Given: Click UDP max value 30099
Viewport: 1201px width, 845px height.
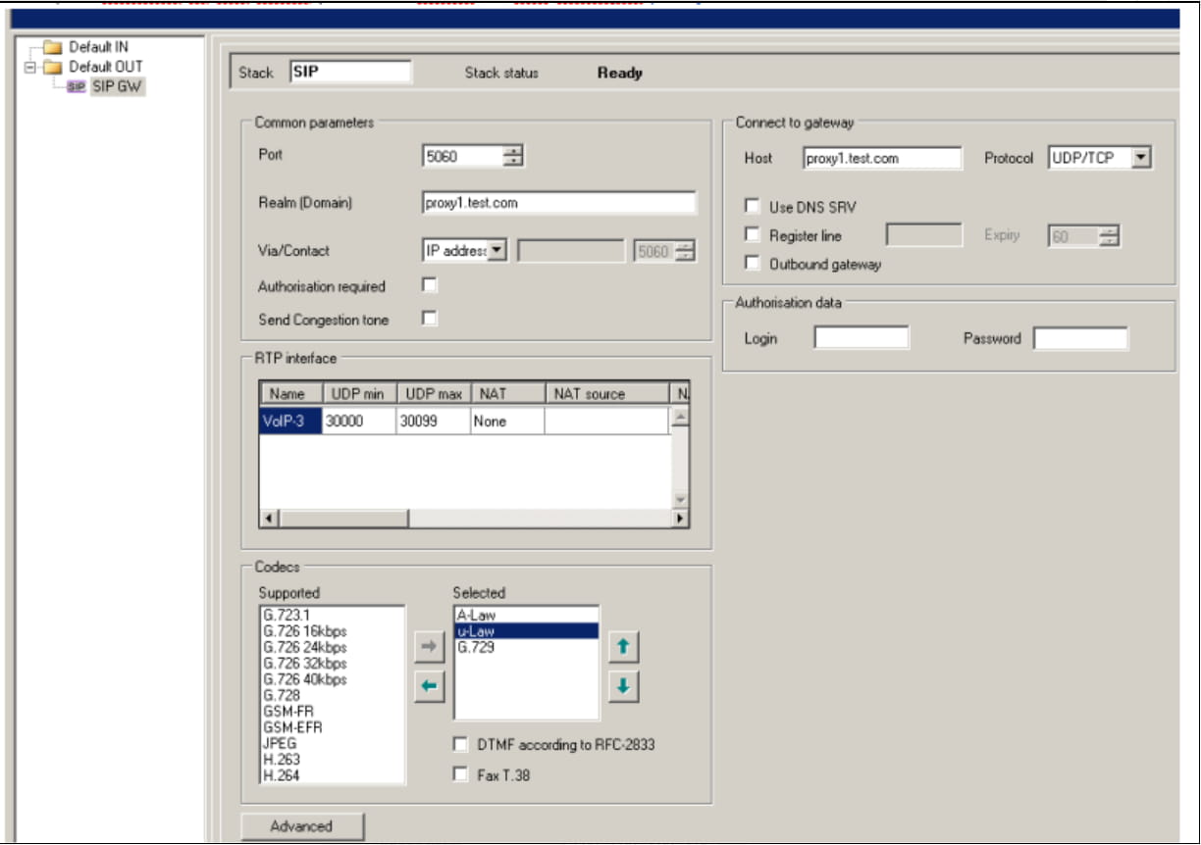Looking at the screenshot, I should 433,421.
